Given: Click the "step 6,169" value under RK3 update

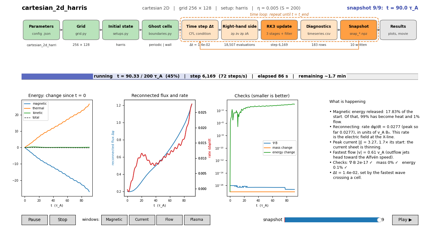Looking at the screenshot, I should click(279, 45).
